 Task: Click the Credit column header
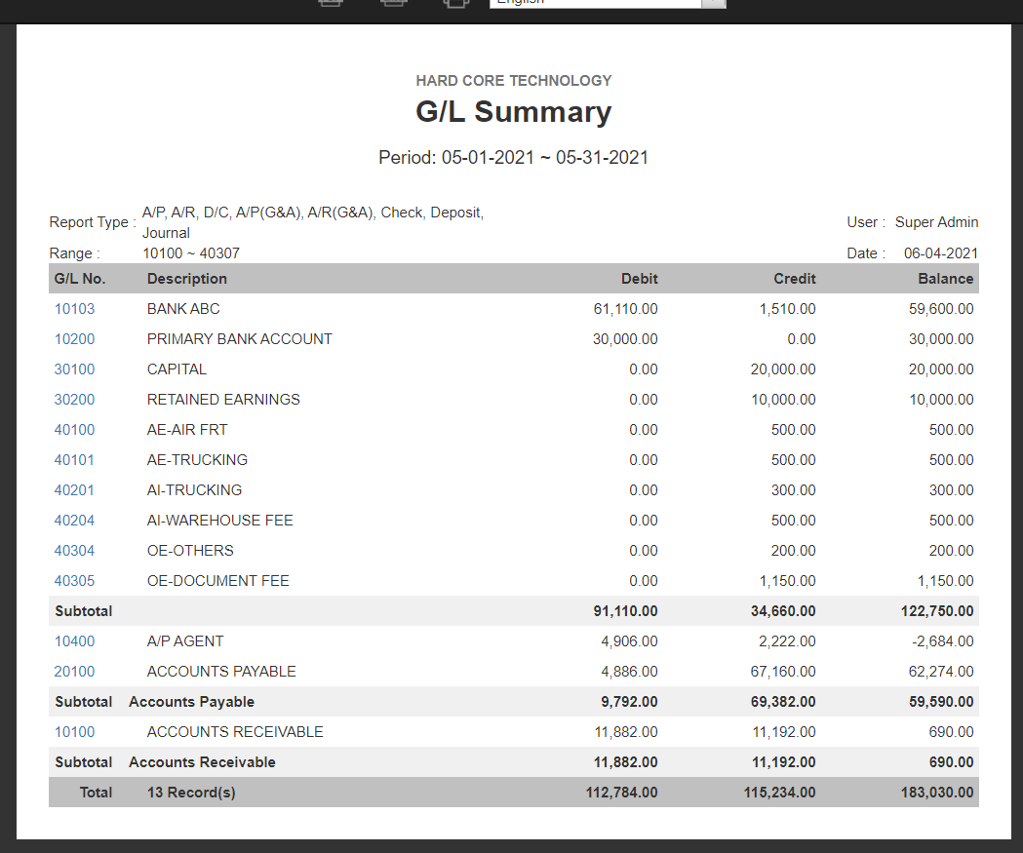[x=795, y=279]
